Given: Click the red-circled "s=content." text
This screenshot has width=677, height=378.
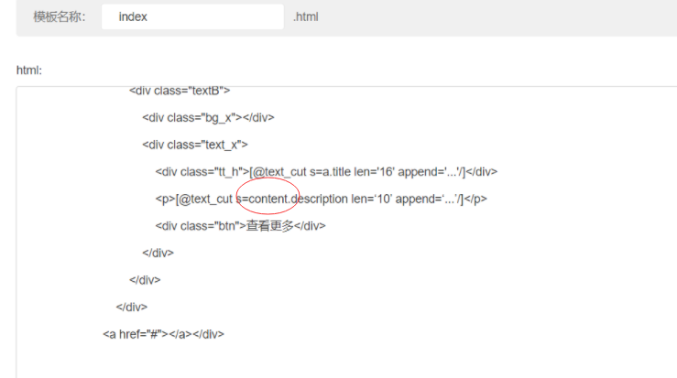Looking at the screenshot, I should [268, 199].
